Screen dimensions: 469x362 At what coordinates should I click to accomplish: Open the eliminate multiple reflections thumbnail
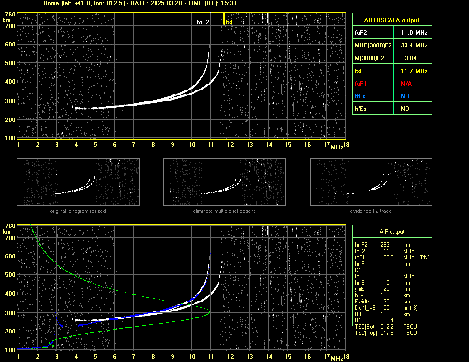click(x=224, y=182)
